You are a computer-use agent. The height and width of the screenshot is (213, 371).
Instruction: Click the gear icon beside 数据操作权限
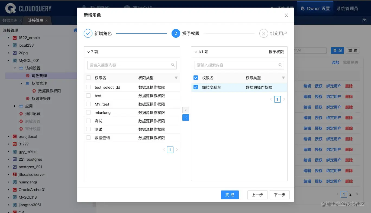tap(34, 91)
